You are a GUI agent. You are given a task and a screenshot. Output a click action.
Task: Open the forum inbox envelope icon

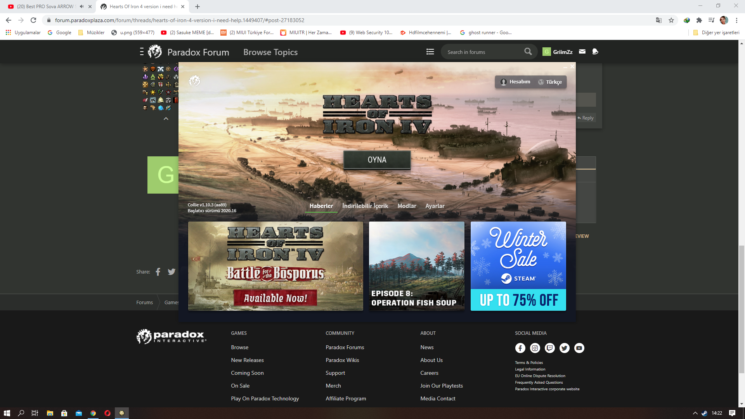(582, 52)
